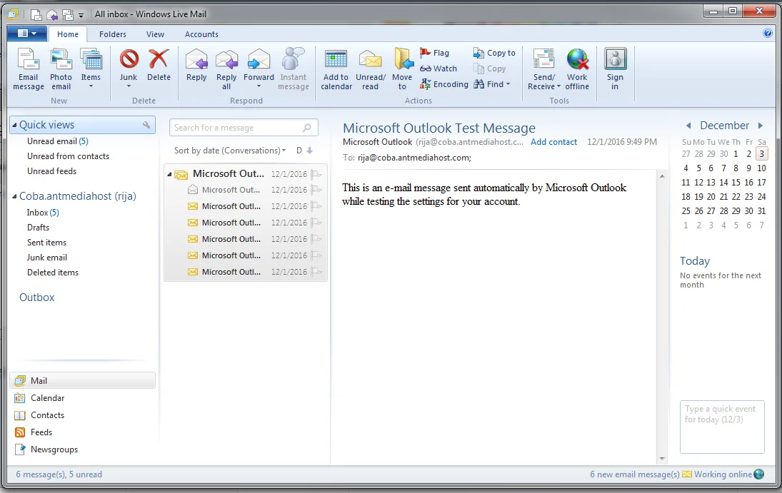This screenshot has height=493, width=782.
Task: Open the Quick Access Toolbar dropdown arrow
Action: 81,15
